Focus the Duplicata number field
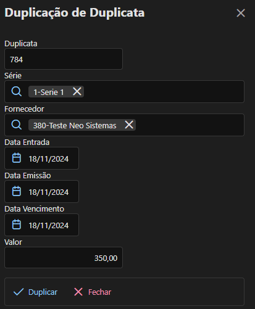 pos(64,59)
